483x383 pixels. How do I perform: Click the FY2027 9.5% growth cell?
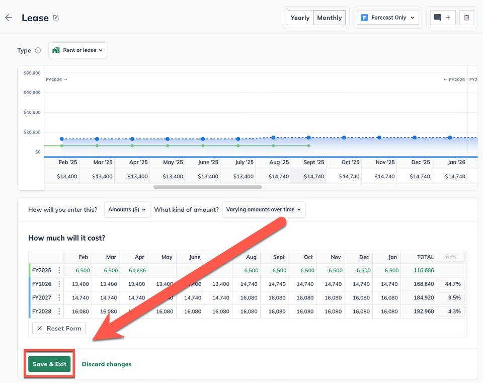click(x=450, y=297)
